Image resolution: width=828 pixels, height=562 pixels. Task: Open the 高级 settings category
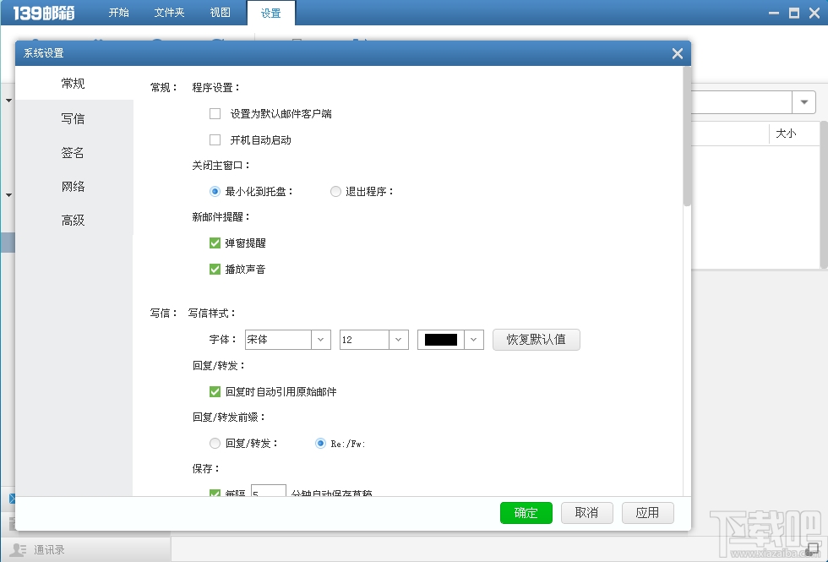73,220
